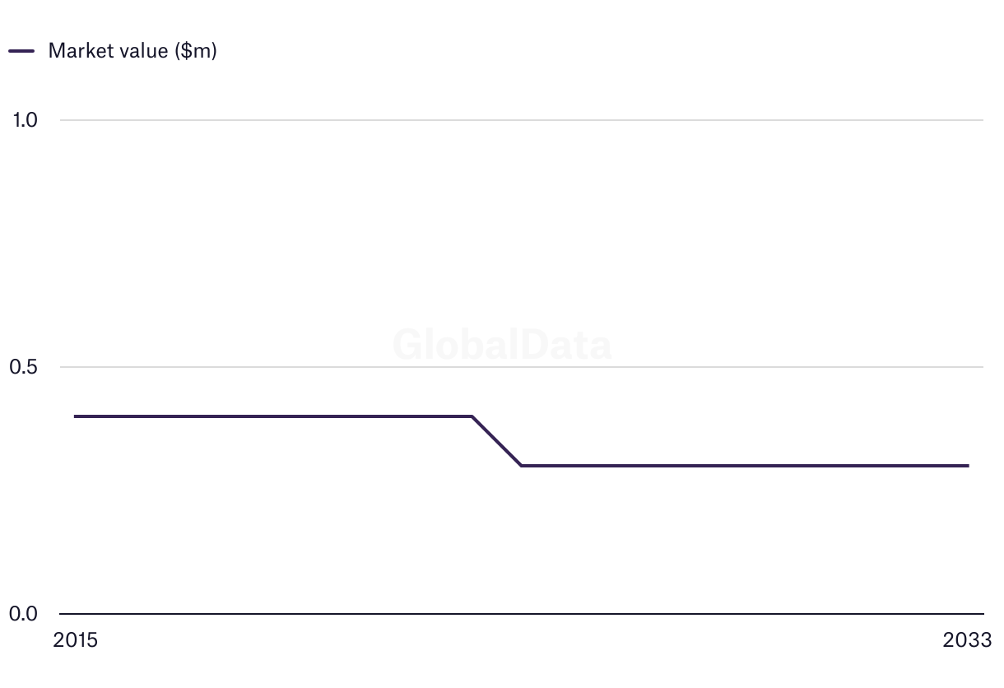This screenshot has height=688, width=1004.
Task: Click the 2033 x-axis label
Action: [968, 640]
